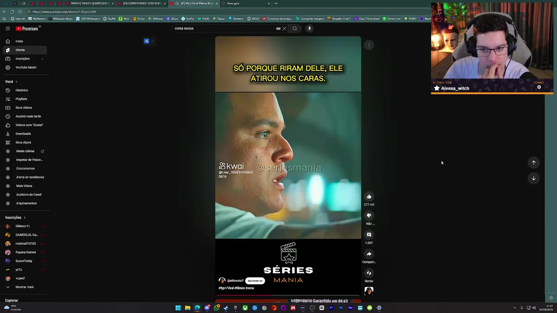Open Arquivamentos in the sidebar

pos(25,203)
